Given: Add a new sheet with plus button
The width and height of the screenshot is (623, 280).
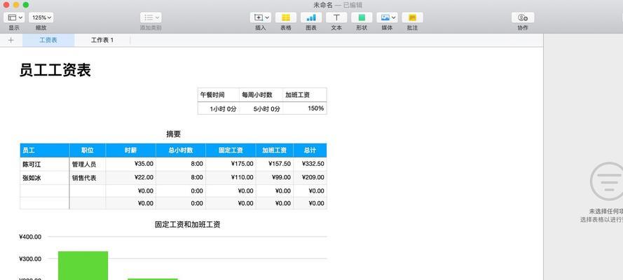Looking at the screenshot, I should (11, 40).
